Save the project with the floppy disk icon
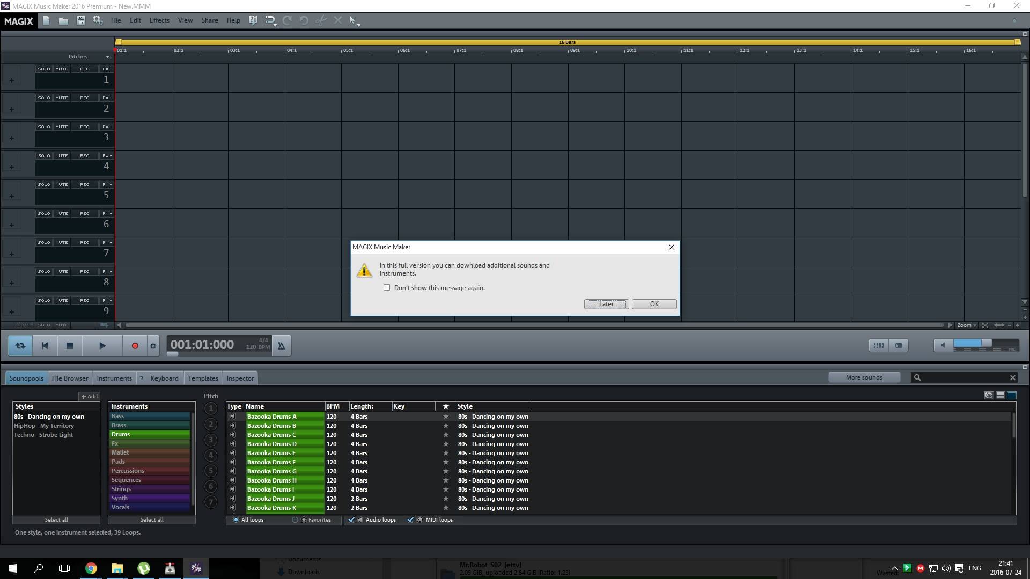The width and height of the screenshot is (1030, 579). 80,20
